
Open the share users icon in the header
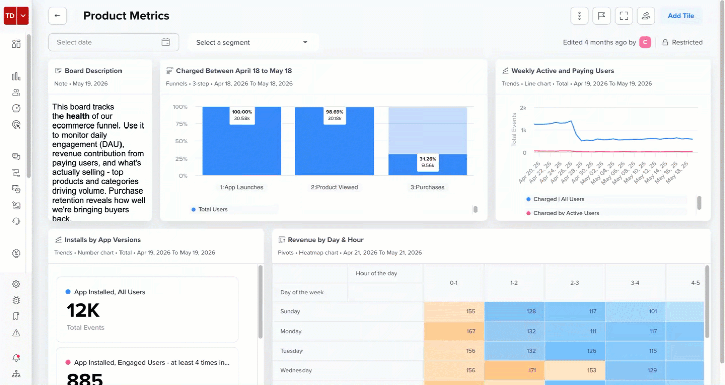[x=646, y=16]
